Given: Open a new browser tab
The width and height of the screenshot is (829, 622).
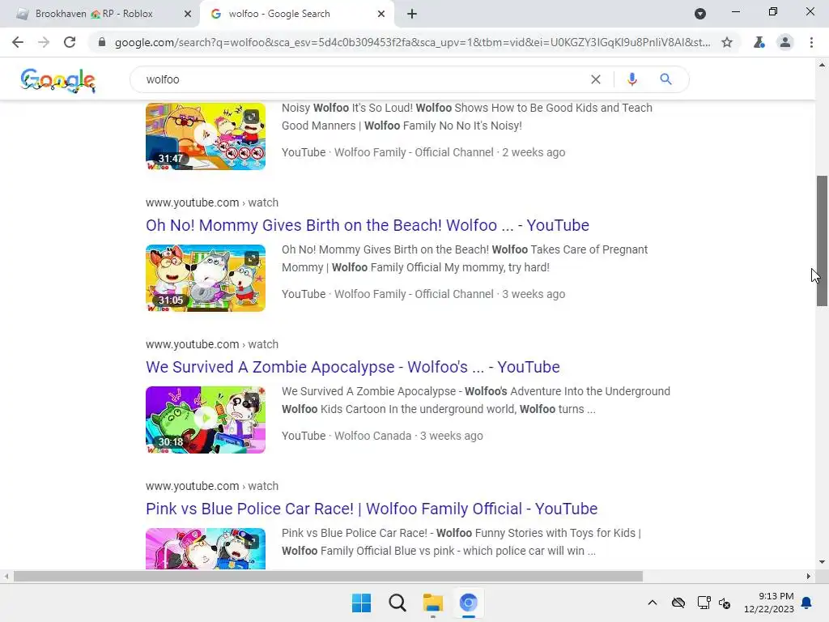Looking at the screenshot, I should coord(412,14).
